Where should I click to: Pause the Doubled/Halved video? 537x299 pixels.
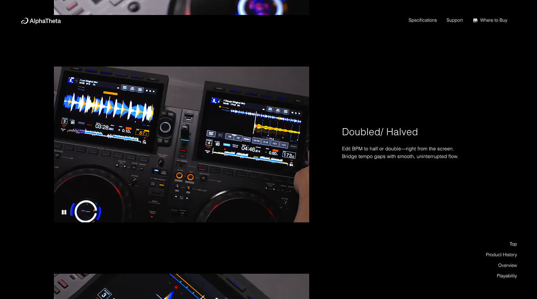coord(64,212)
